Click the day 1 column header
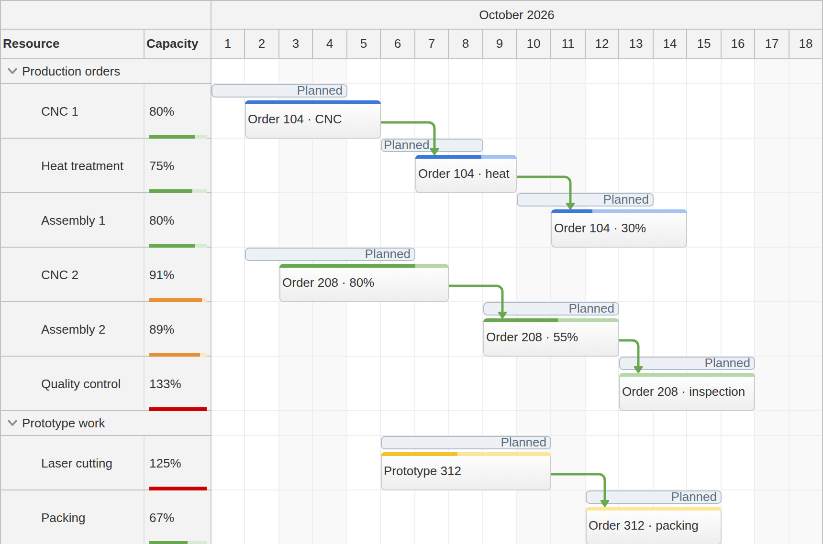823x544 pixels. (x=228, y=44)
